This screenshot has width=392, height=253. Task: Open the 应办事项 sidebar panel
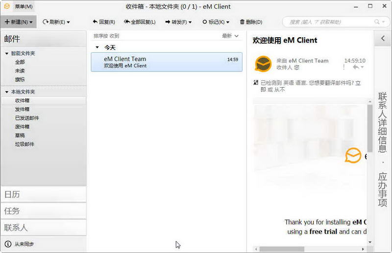[383, 189]
